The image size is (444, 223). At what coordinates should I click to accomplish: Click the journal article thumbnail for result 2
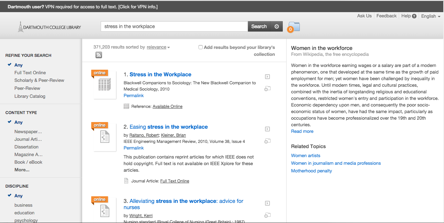[x=104, y=137]
